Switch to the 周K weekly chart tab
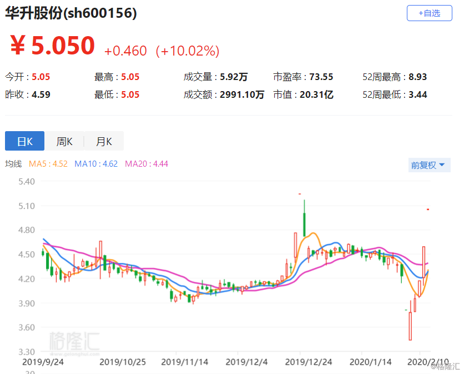 point(64,141)
